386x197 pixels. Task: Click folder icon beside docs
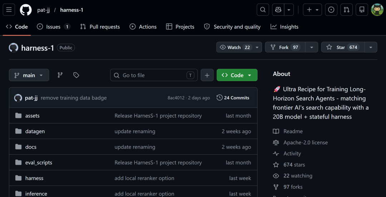pos(18,147)
